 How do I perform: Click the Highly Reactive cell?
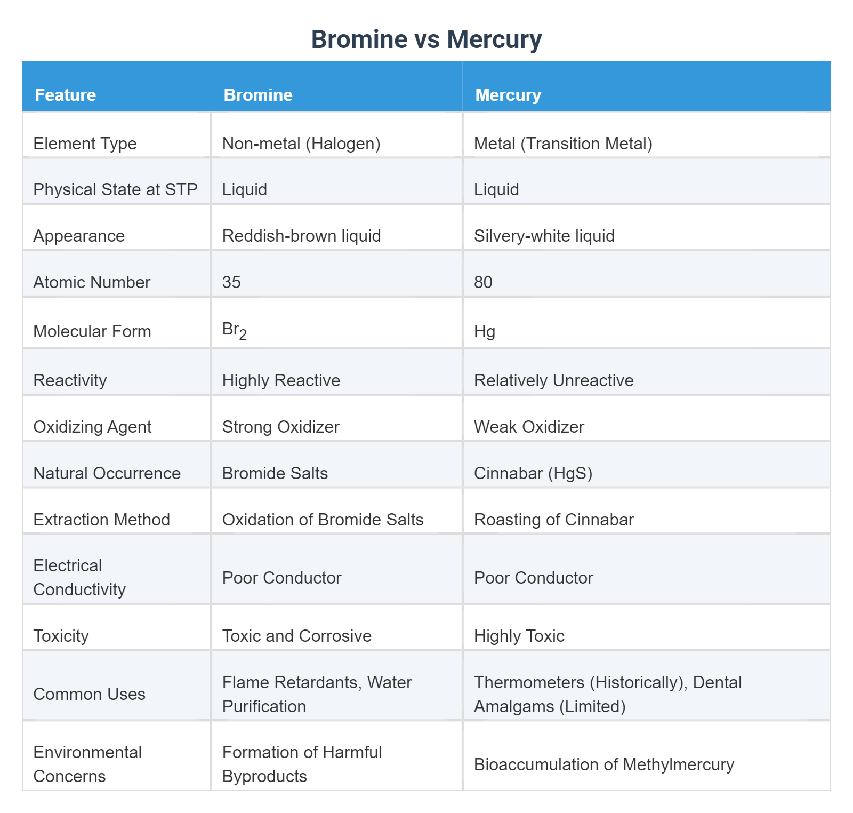(336, 372)
